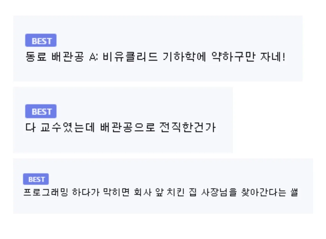Click the BEST badge above the 교수였는데 comment
This screenshot has width=326, height=239.
pyautogui.click(x=41, y=112)
